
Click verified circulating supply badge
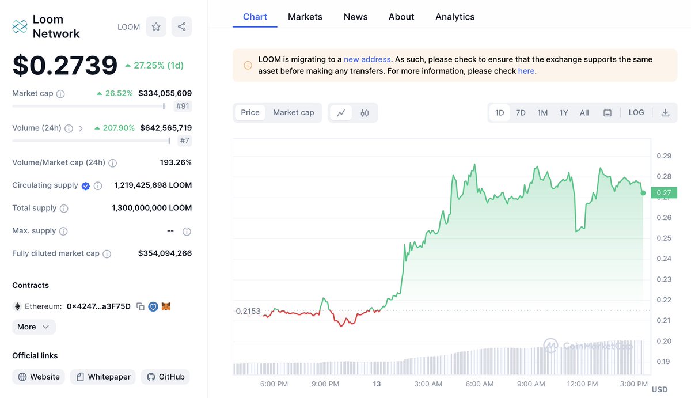[x=86, y=185]
